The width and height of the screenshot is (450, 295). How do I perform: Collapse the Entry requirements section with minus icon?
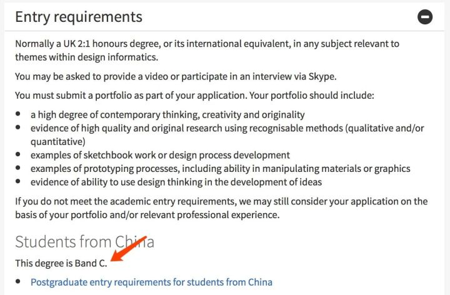point(425,17)
